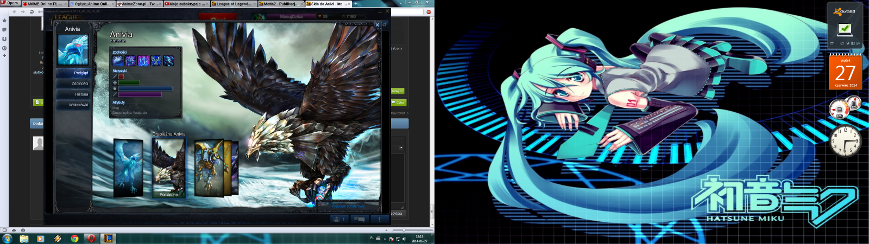Toggle the Opera panel button in status bar
Viewport: 869px width, 244px height.
click(x=4, y=230)
